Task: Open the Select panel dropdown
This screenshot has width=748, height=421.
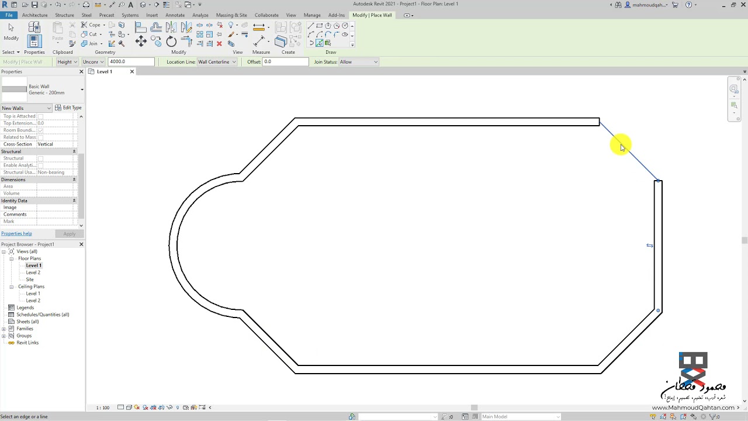Action: point(11,52)
